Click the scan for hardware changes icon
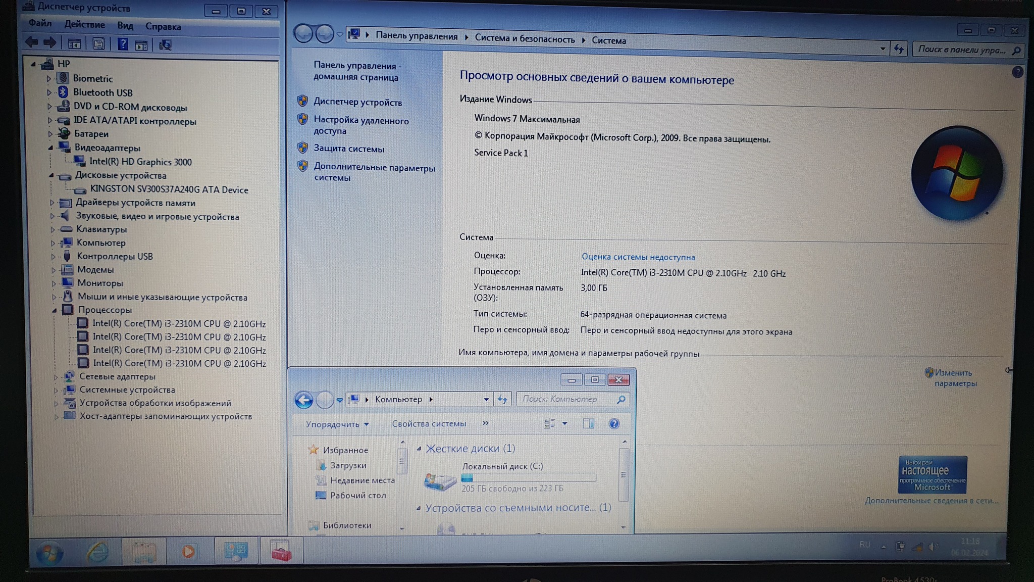1034x582 pixels. tap(165, 45)
